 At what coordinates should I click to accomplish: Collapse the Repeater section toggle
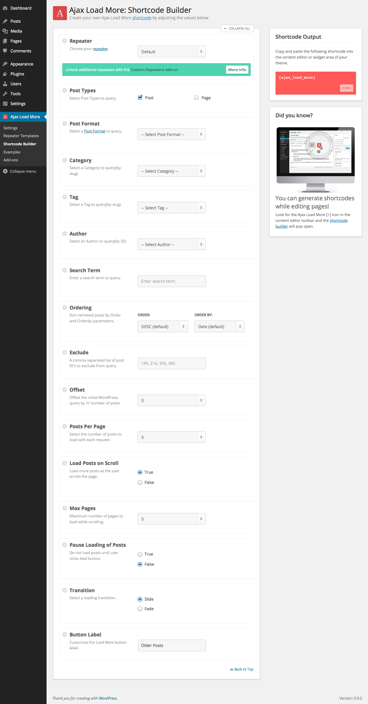[65, 41]
